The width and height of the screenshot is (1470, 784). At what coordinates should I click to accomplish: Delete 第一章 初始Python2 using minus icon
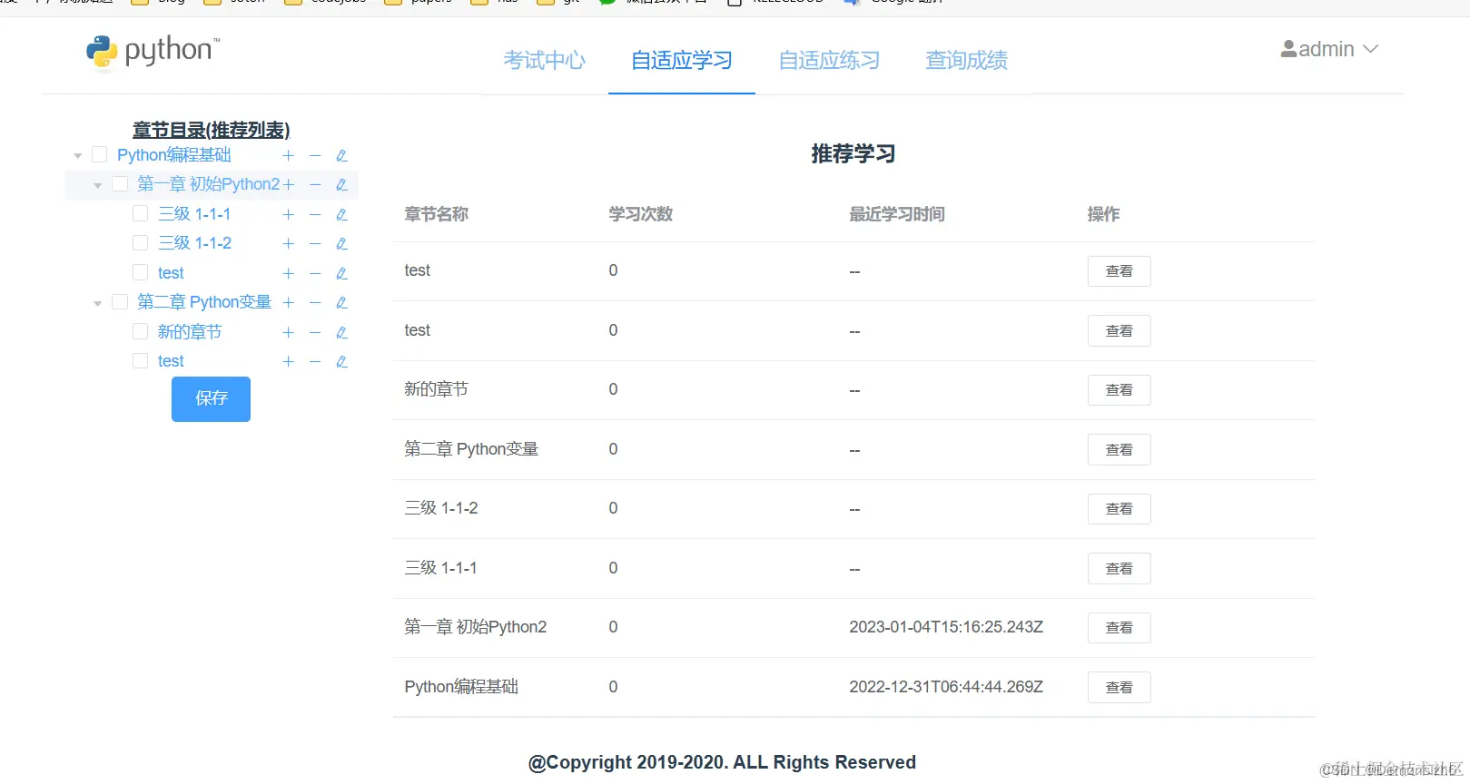(x=315, y=185)
